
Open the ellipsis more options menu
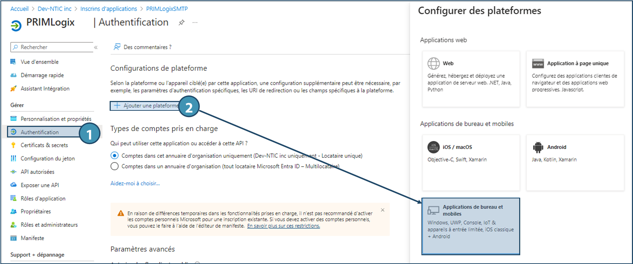195,22
